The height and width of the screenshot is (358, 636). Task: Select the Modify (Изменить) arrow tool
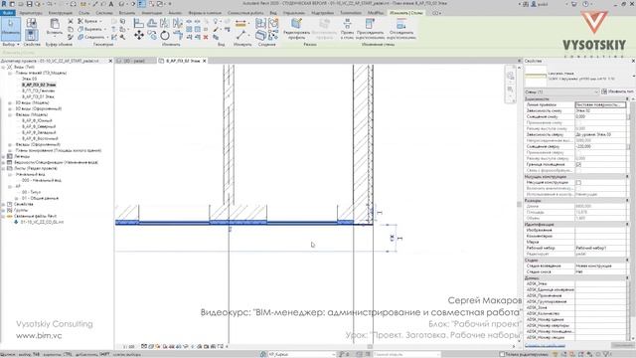click(11, 29)
